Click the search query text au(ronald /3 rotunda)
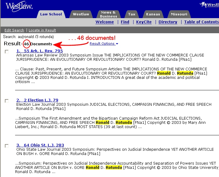This screenshot has width=219, height=177. pos(36,37)
